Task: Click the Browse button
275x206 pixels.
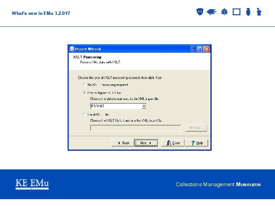Action: 196,128
